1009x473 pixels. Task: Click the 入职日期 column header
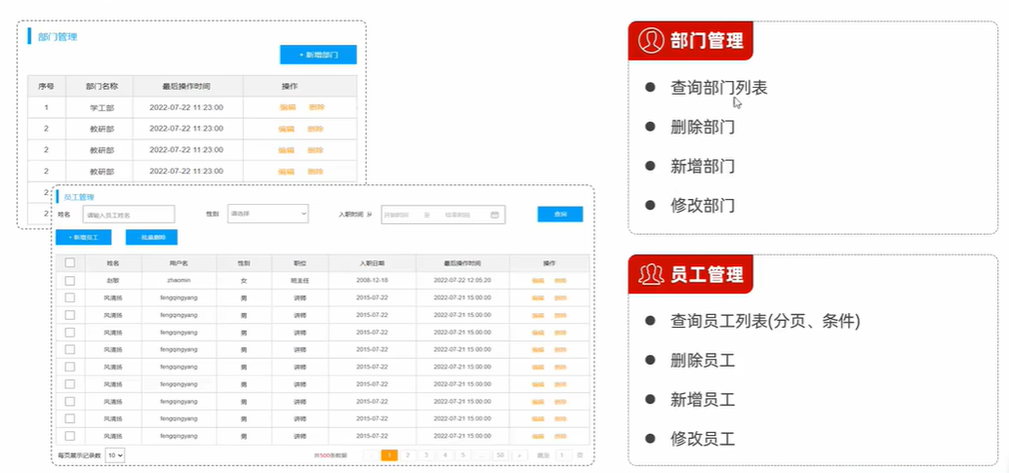pos(372,263)
